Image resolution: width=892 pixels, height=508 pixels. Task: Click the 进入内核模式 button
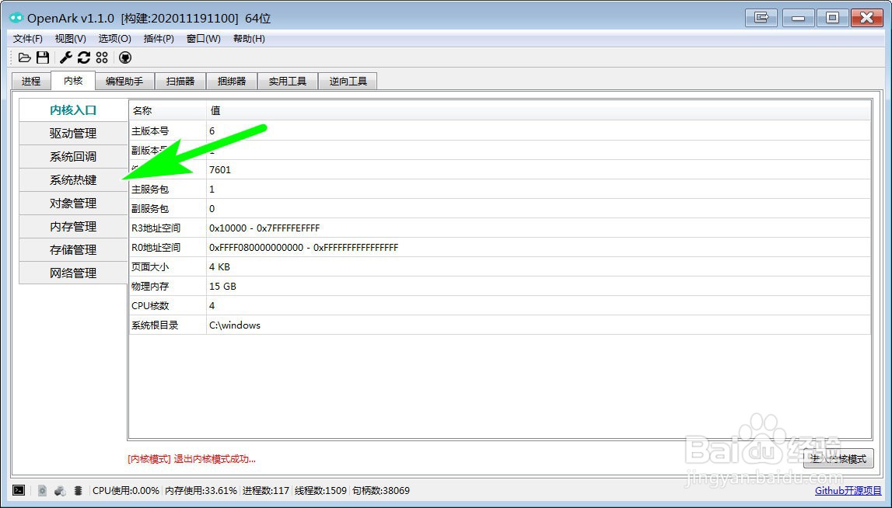click(838, 458)
